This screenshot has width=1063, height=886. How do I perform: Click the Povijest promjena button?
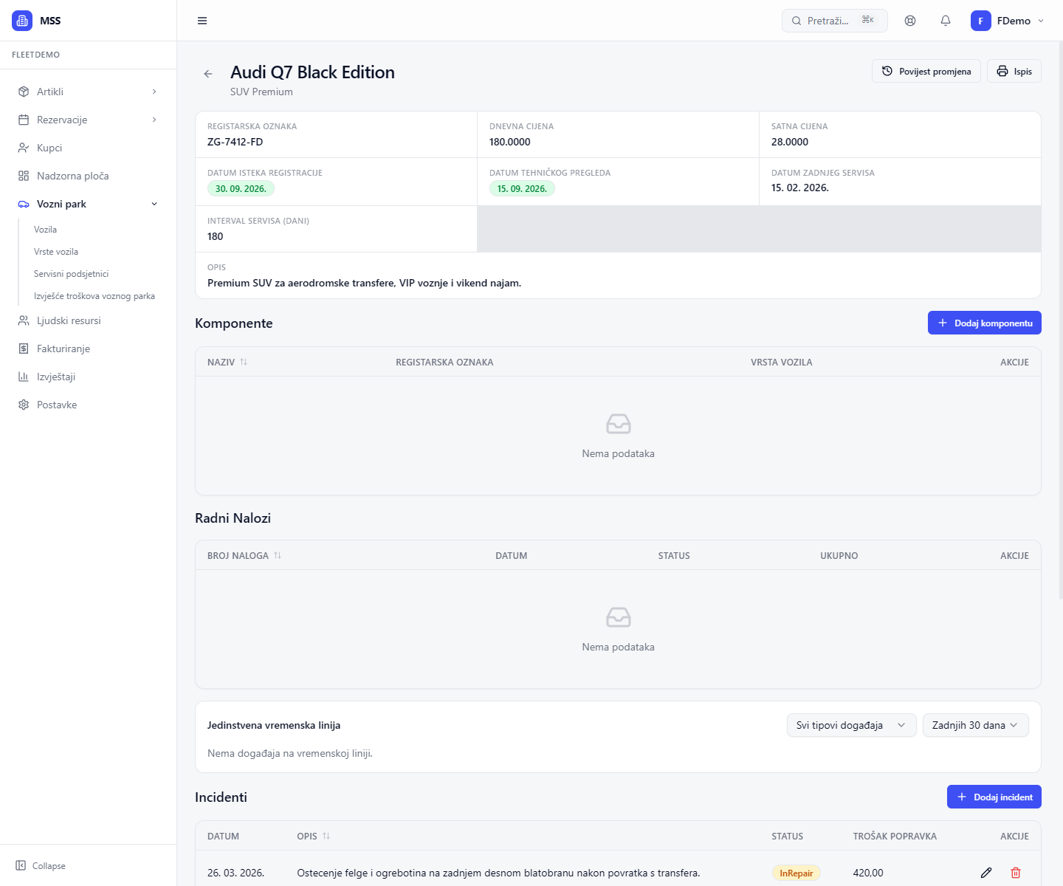pyautogui.click(x=926, y=72)
